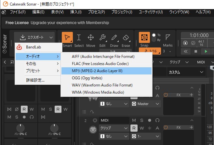Select WAV export format
214x145 pixels.
pos(106,85)
